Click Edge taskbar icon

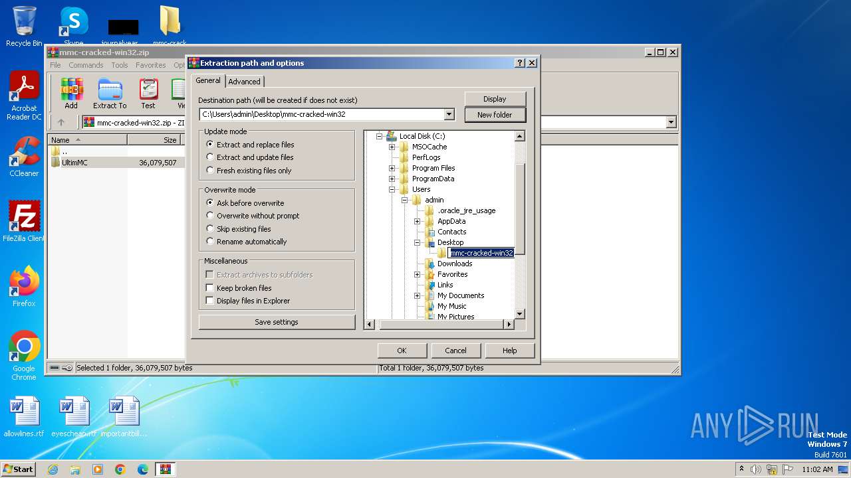click(143, 469)
